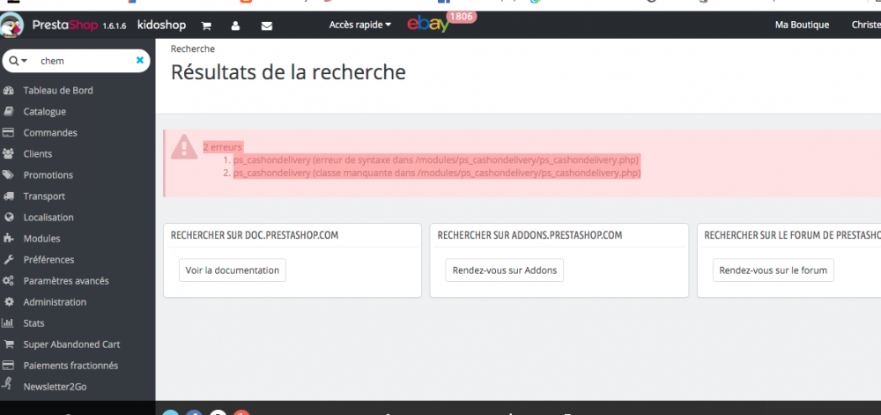
Task: Open the Transport menu
Action: (44, 196)
